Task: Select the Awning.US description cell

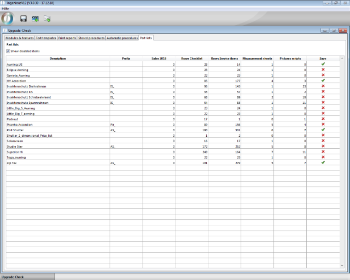Action: 58,65
